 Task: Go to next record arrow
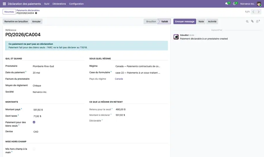click(259, 12)
